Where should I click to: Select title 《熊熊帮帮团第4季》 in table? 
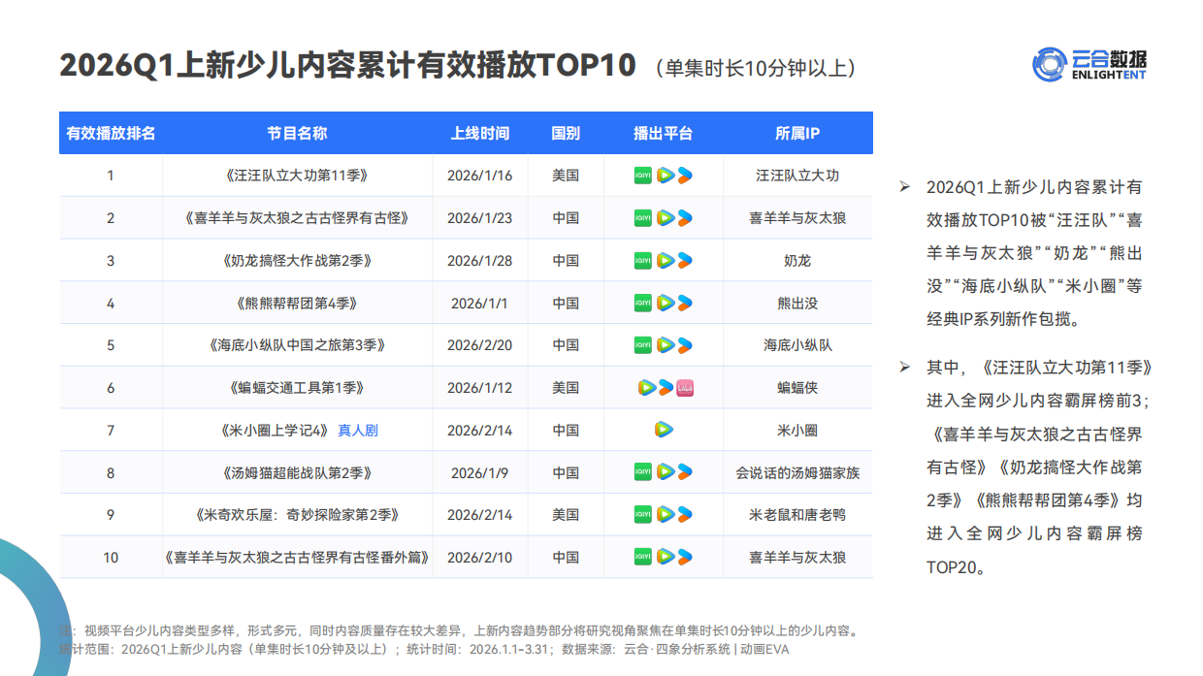[x=296, y=304]
